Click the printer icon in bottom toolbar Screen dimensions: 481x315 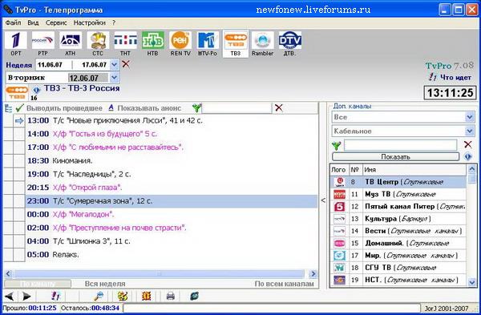point(170,296)
